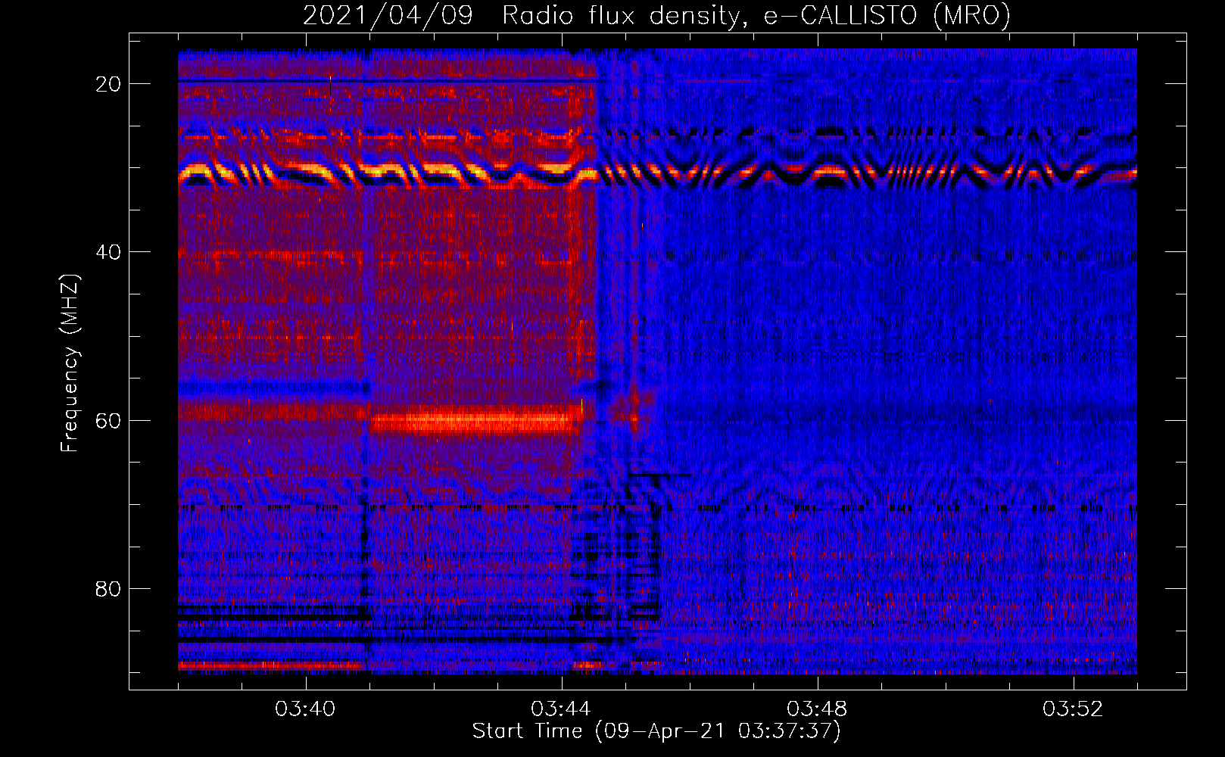Click the "Start Time (09-Apr-21 03:37:37)" label
Screen dimensions: 1225x757
point(656,731)
